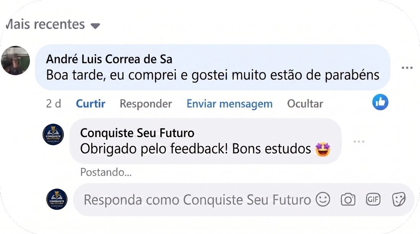Hide the comment with Ocultar
The image size is (420, 234).
pyautogui.click(x=305, y=103)
